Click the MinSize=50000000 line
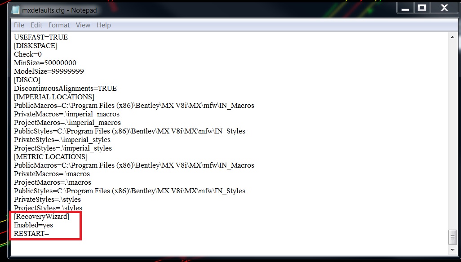 pos(45,63)
